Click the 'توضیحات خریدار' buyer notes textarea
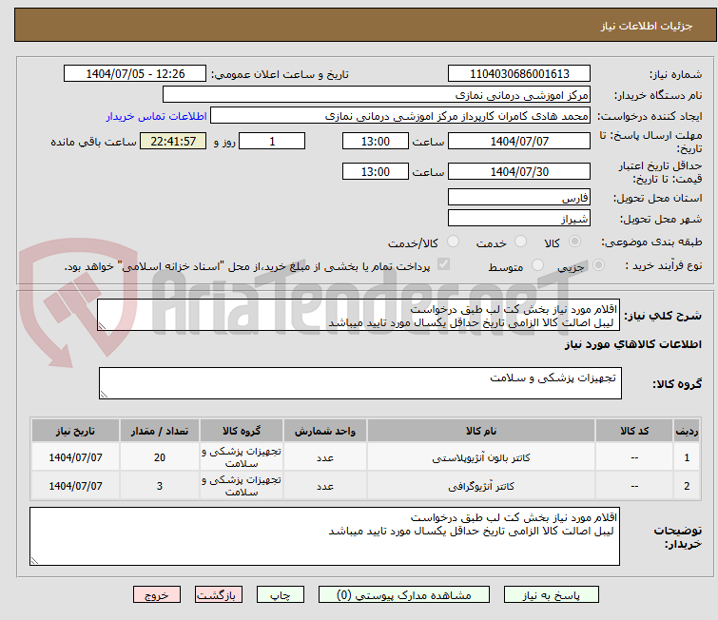 coord(324,536)
